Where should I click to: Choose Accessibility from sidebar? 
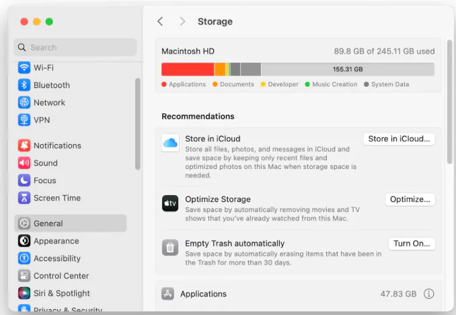pyautogui.click(x=57, y=258)
